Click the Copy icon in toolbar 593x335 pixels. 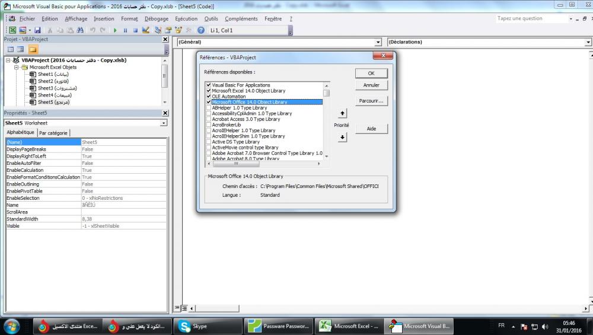pos(60,30)
